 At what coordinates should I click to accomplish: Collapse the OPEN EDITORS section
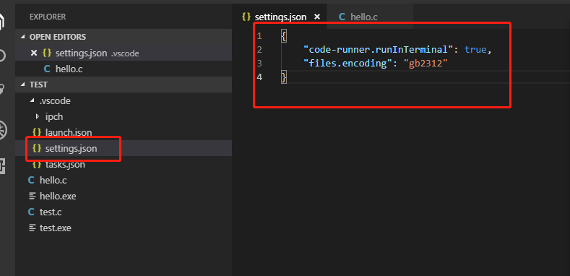pos(124,37)
